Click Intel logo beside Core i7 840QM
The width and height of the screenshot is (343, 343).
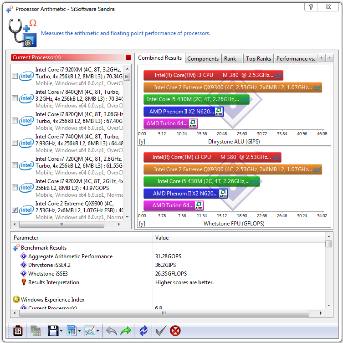click(26, 98)
